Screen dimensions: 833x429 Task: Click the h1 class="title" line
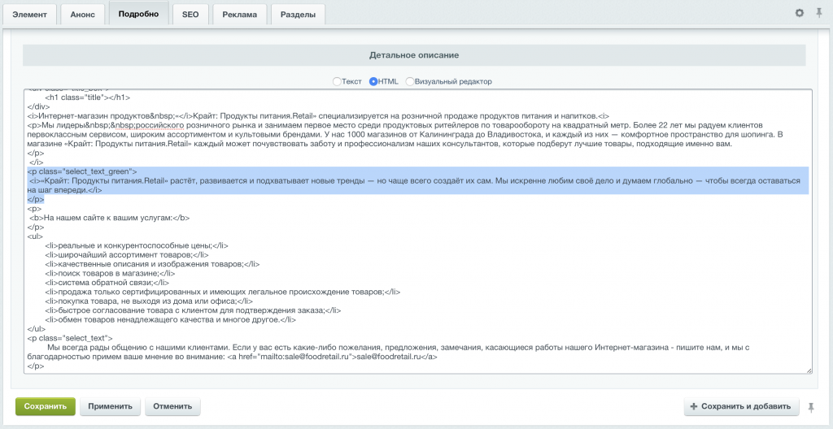coord(88,97)
